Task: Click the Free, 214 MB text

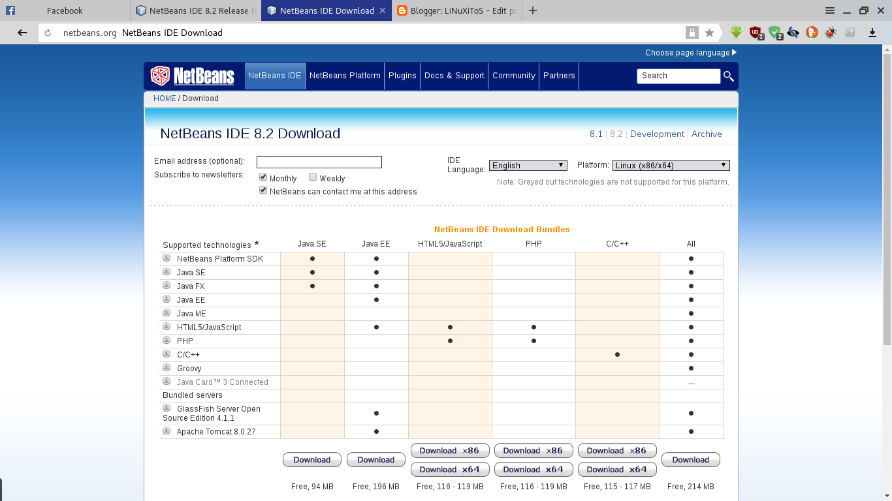Action: [x=690, y=487]
